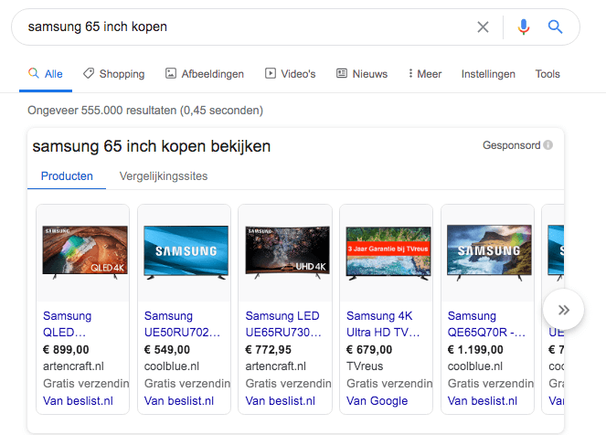Open Tools options

click(x=548, y=74)
